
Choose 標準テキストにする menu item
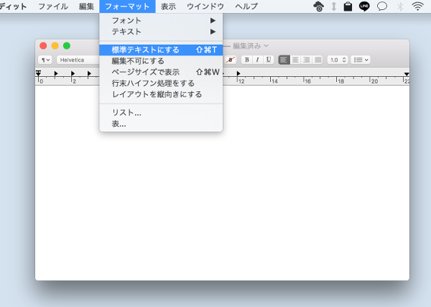coord(161,50)
